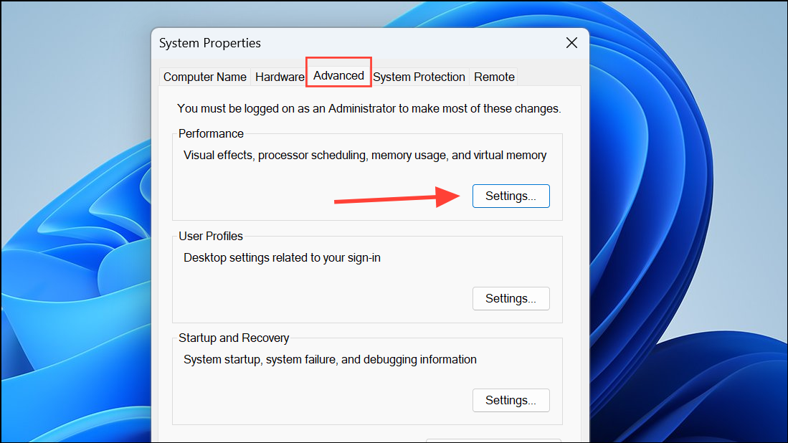Click the visual effects description text
Screen dimensions: 788x443
(x=361, y=155)
